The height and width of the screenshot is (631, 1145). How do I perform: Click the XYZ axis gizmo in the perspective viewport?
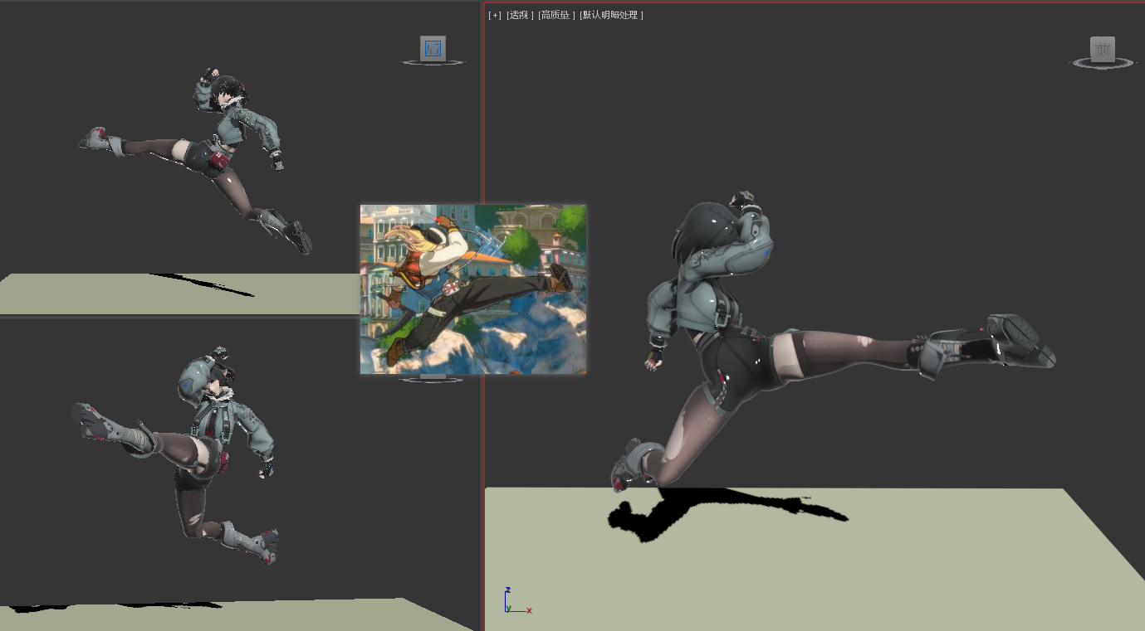[x=516, y=601]
